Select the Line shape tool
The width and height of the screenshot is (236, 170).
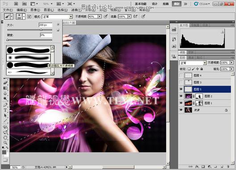[x=5, y=121]
